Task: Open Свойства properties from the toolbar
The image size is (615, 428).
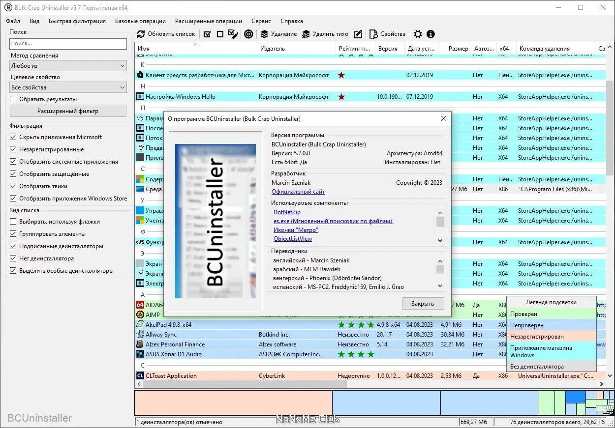Action: click(x=388, y=34)
